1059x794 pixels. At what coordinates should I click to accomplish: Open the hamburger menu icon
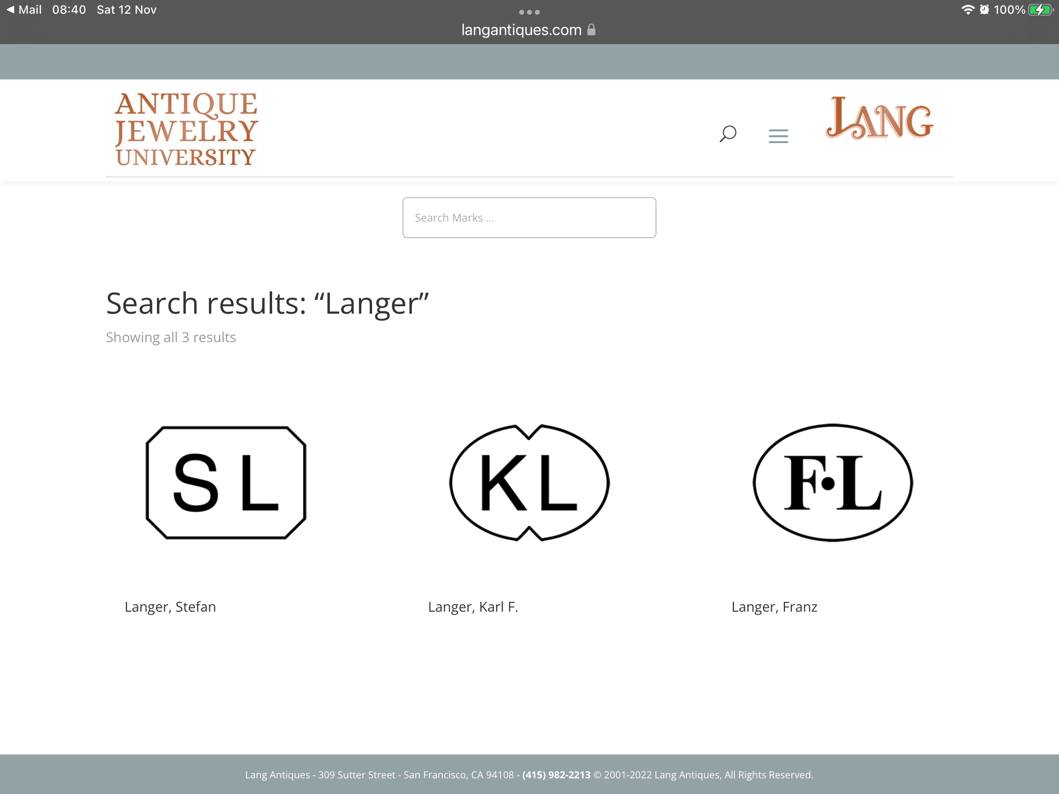[x=778, y=136]
